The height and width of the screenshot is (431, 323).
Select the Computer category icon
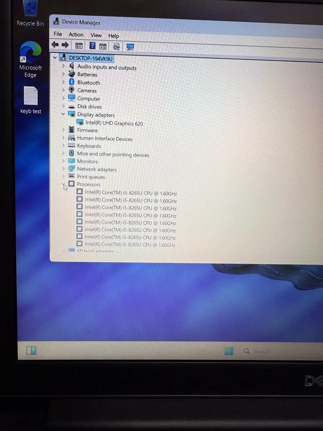pyautogui.click(x=71, y=98)
